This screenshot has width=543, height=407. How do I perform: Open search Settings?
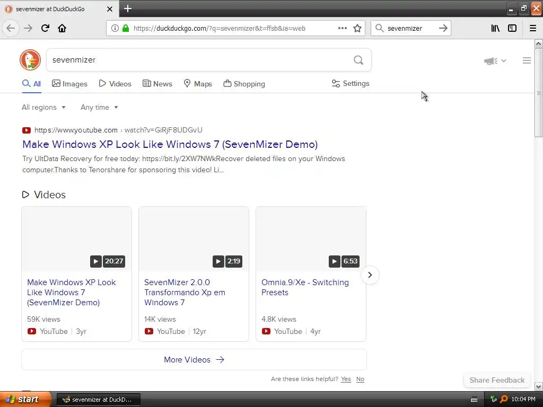point(351,83)
